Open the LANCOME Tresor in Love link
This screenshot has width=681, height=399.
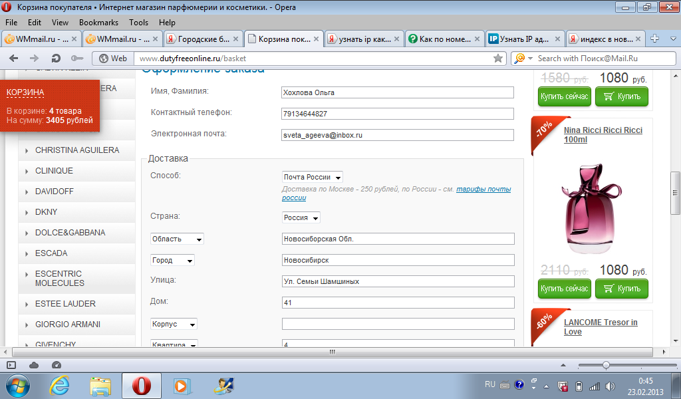coord(601,327)
